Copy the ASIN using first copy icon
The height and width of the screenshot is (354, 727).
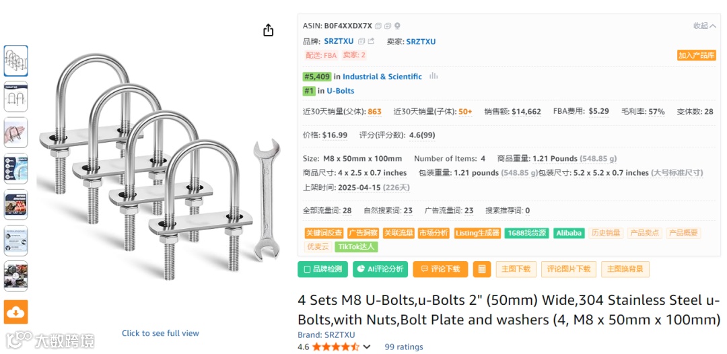(378, 26)
